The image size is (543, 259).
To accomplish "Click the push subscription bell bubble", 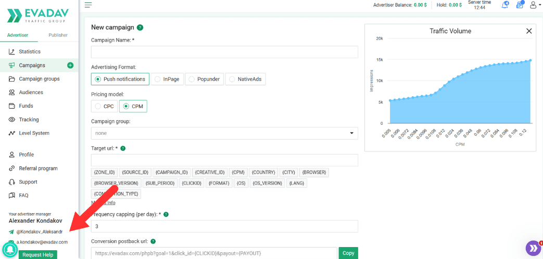I will pos(10,249).
